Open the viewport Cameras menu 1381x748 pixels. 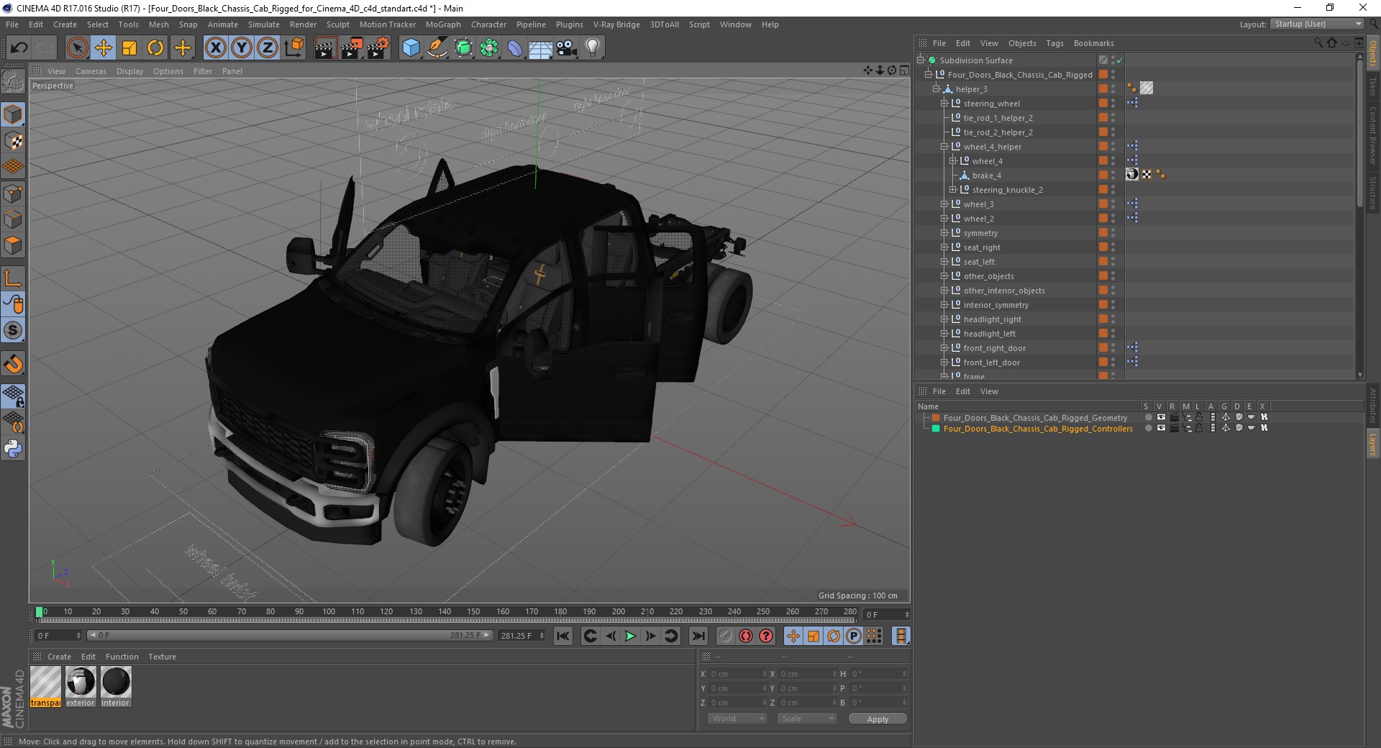click(x=91, y=71)
